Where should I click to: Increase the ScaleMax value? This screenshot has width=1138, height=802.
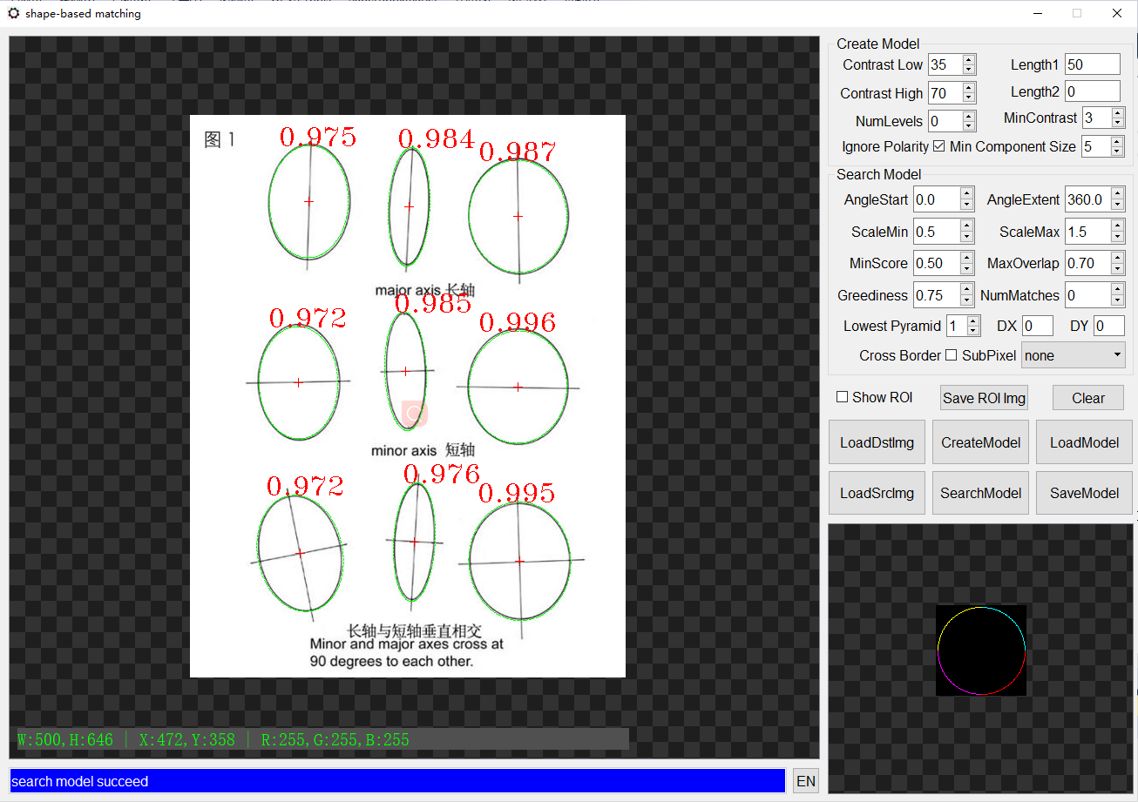(x=1118, y=226)
